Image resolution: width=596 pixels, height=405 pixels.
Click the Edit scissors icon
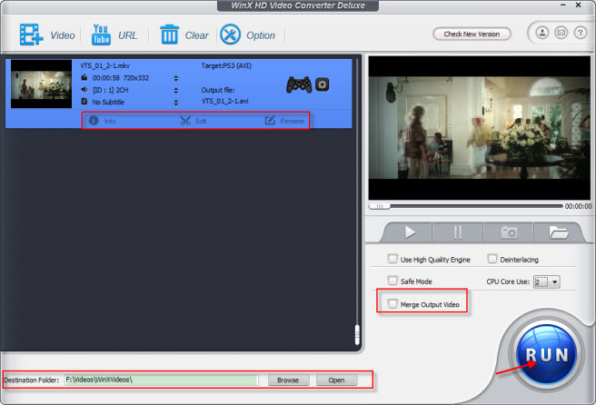(185, 121)
